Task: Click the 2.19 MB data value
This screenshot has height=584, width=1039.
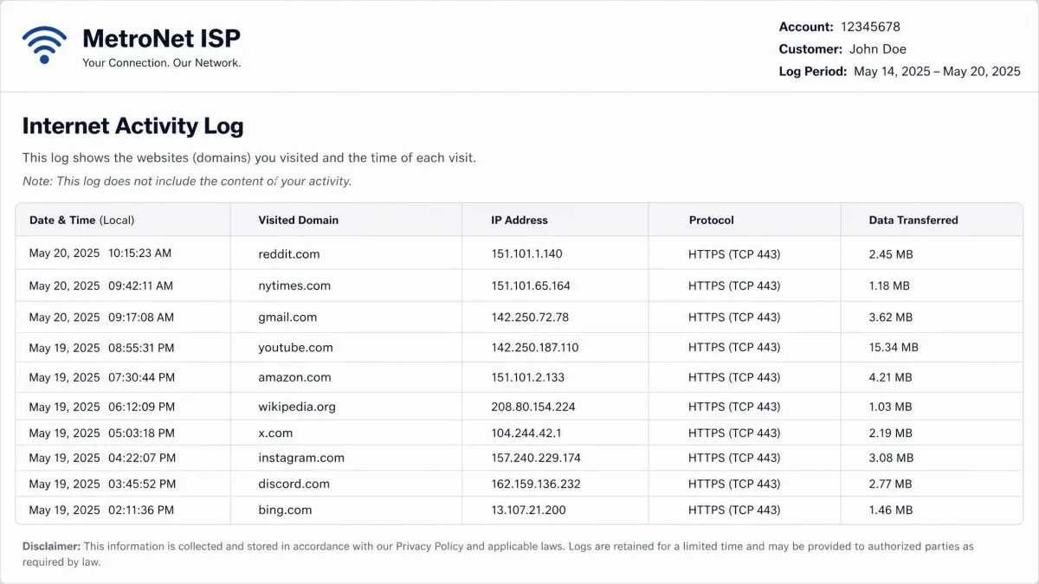Action: click(890, 433)
